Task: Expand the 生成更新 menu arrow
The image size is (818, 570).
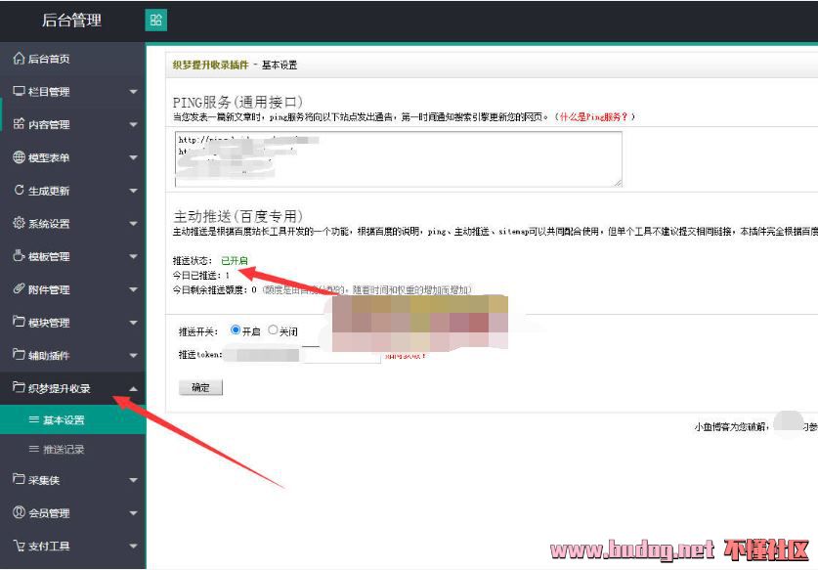Action: [134, 191]
